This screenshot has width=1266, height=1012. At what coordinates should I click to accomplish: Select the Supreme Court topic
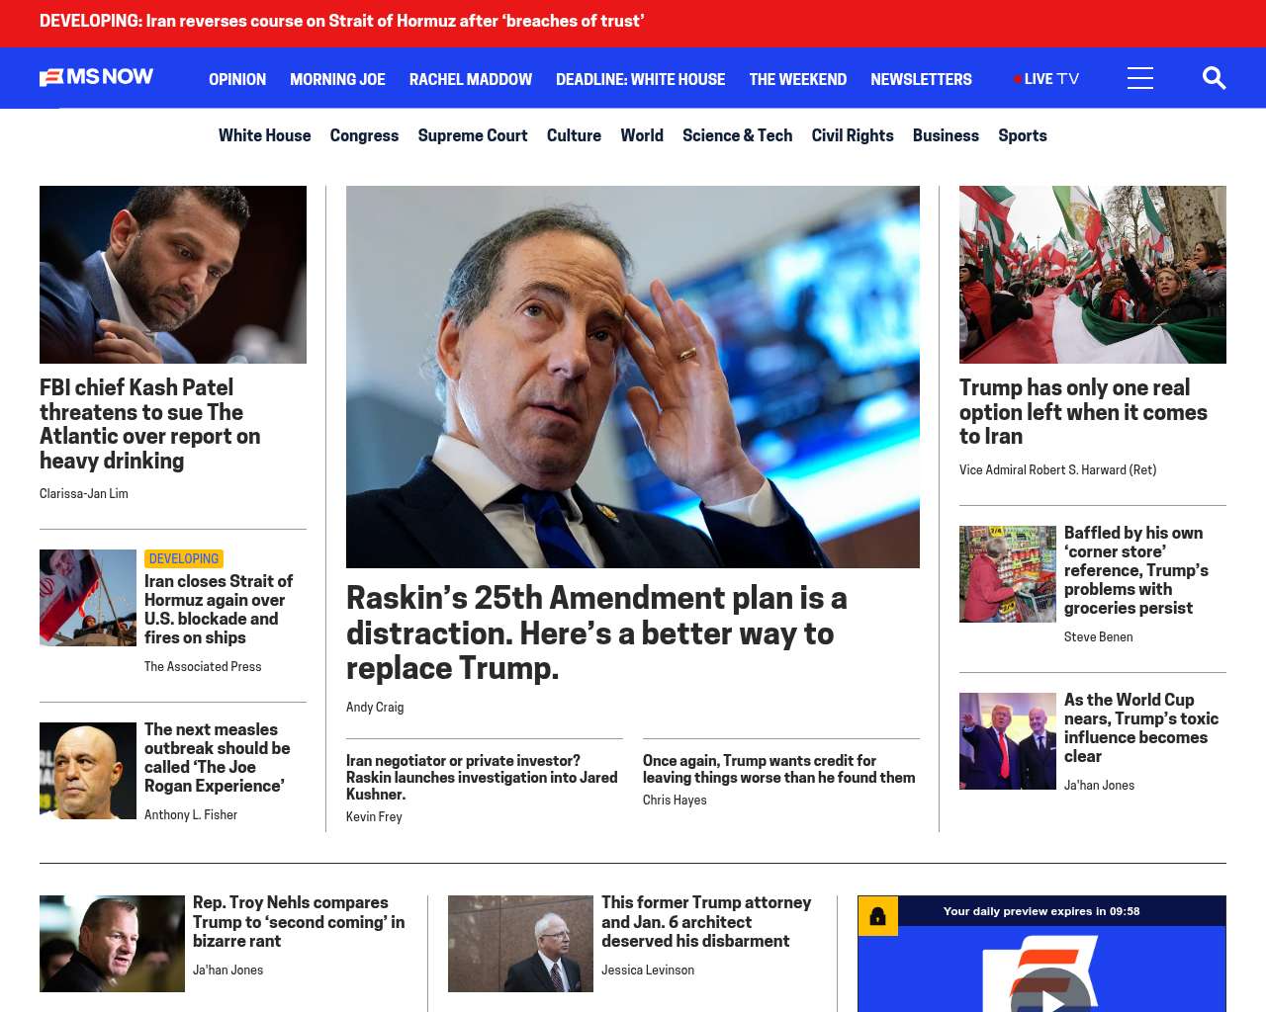click(472, 135)
